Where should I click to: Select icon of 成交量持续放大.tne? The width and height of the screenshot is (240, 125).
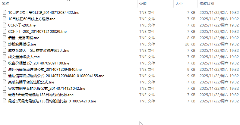tap(5, 57)
